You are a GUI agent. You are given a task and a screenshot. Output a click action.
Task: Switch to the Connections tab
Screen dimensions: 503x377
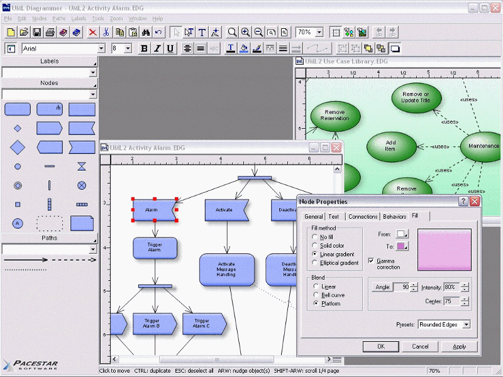pos(363,216)
